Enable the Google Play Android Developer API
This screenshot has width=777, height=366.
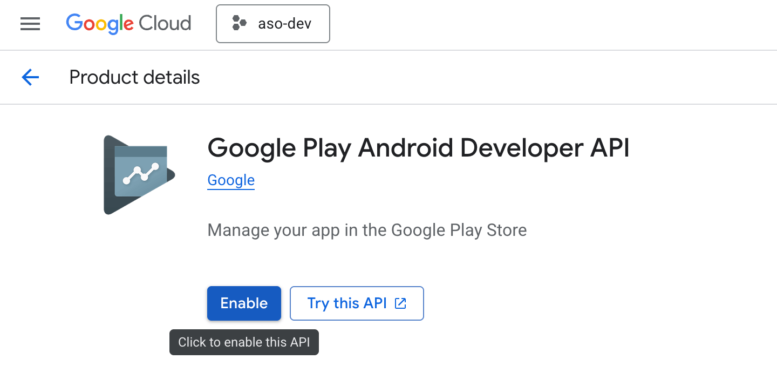244,303
